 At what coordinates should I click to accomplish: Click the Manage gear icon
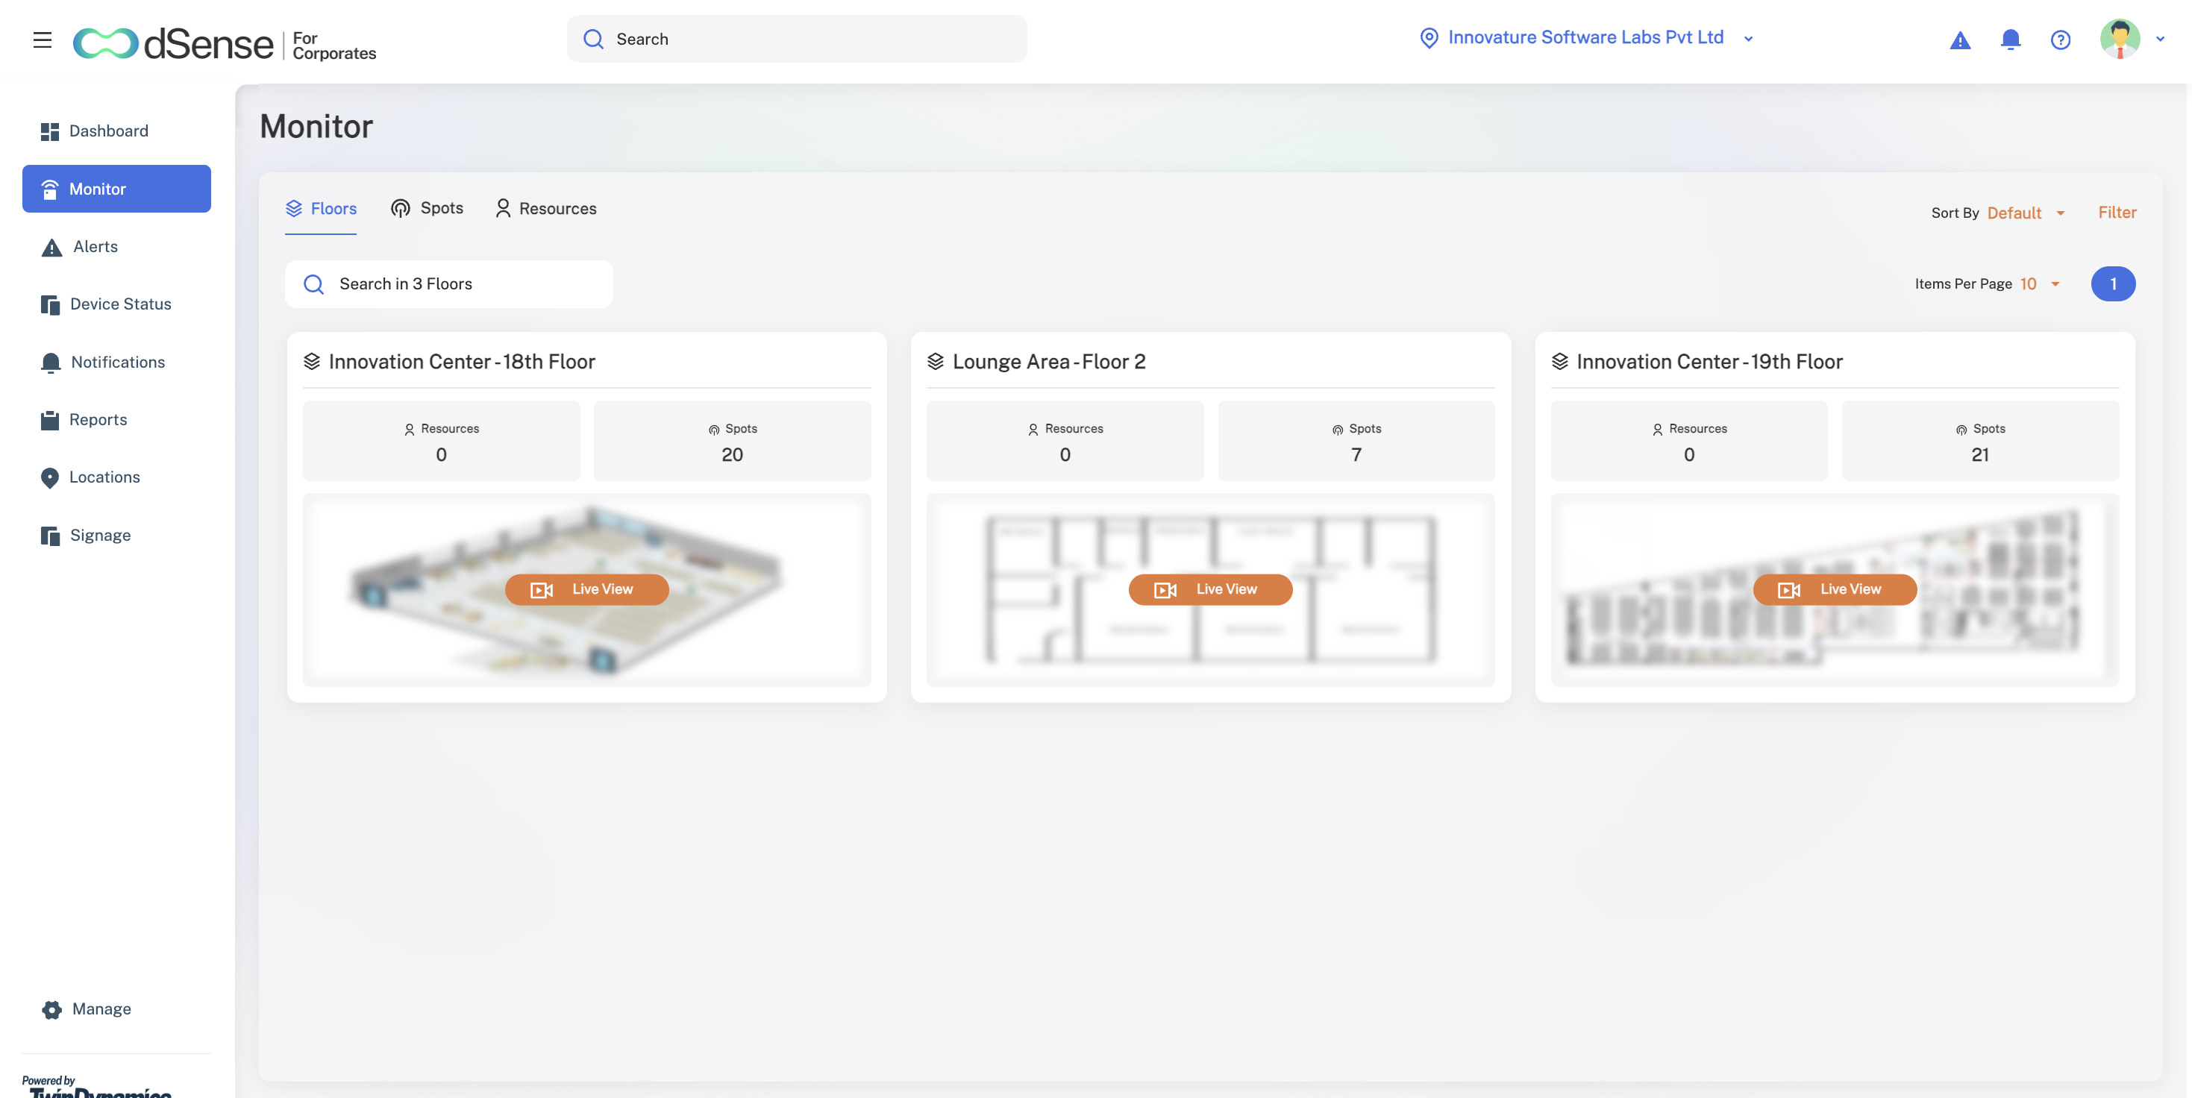tap(52, 1009)
